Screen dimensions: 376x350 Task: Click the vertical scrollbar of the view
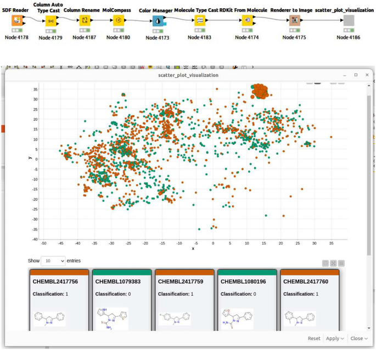(369, 165)
